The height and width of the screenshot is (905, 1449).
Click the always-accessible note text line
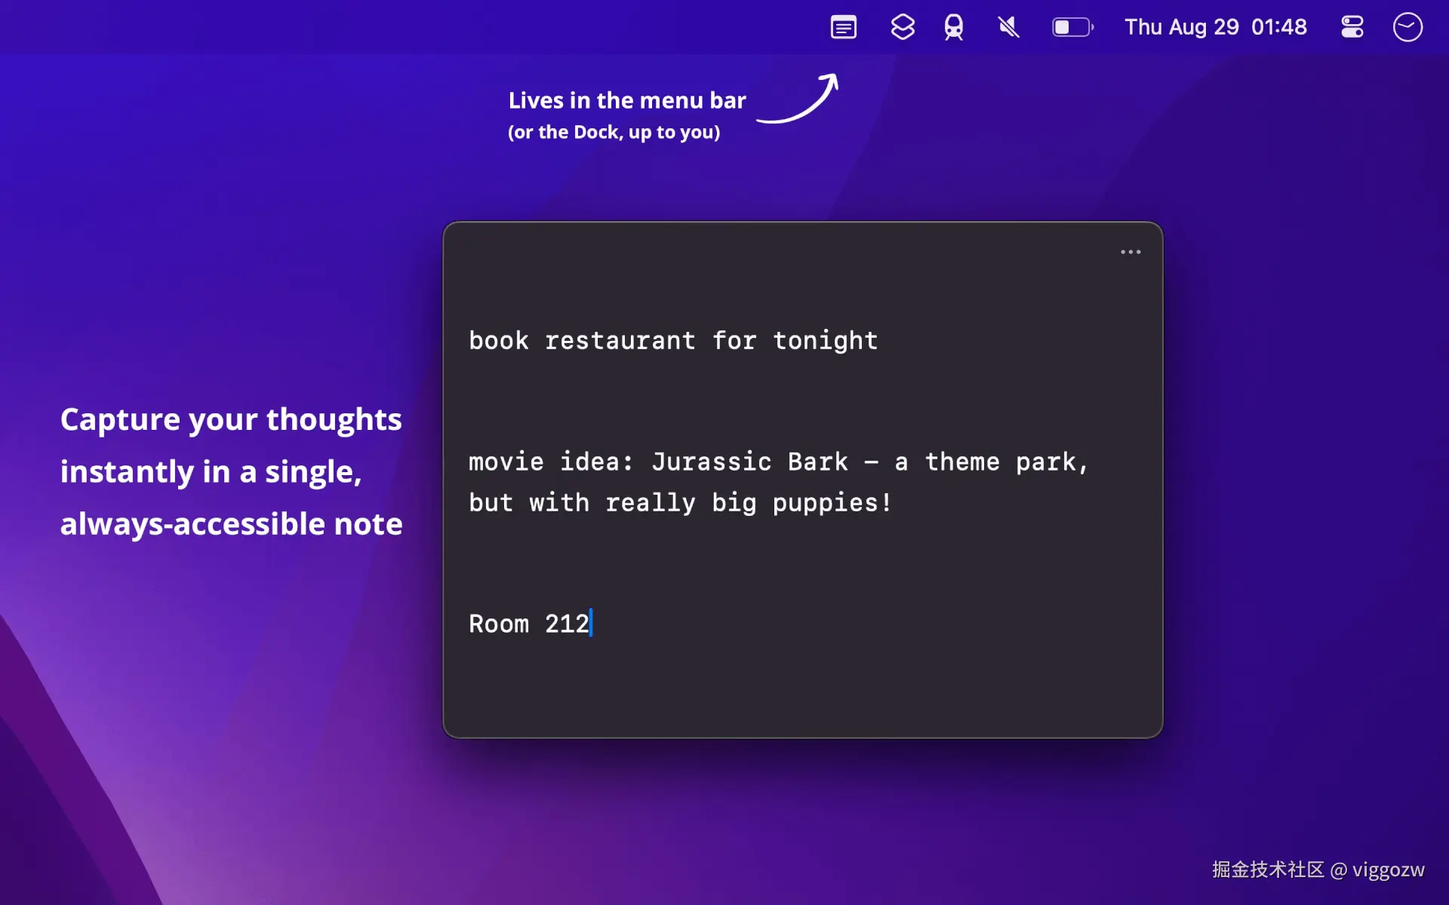coord(230,524)
